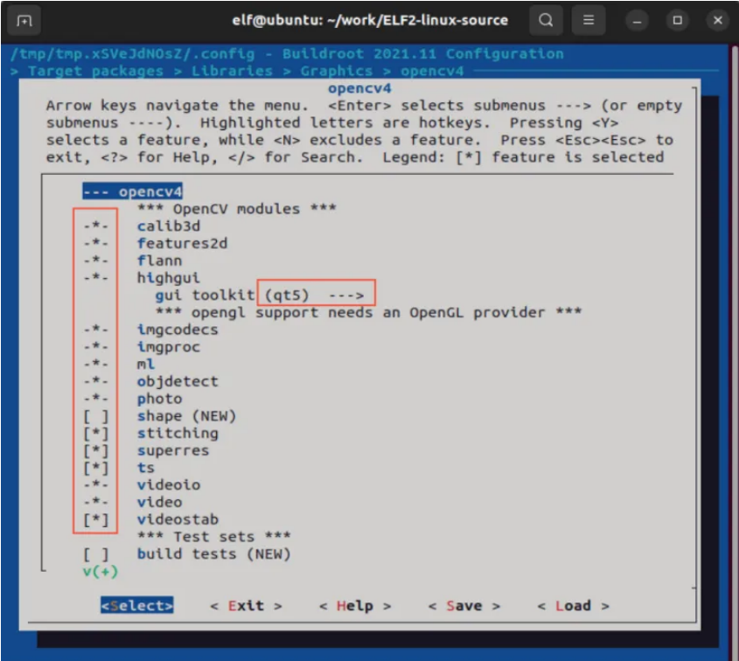Click the calib3d forced-on marker
The height and width of the screenshot is (661, 739).
pos(95,226)
